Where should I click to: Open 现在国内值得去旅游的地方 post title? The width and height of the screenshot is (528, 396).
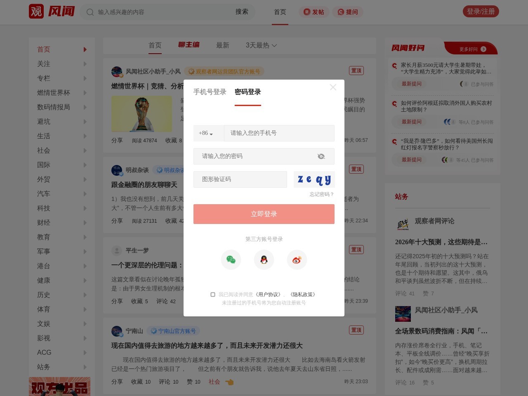[207, 346]
